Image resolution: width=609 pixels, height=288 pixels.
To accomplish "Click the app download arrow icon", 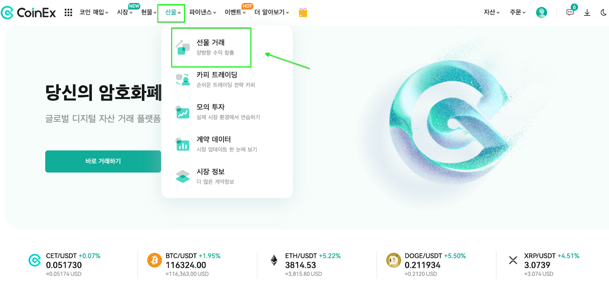I will (x=587, y=13).
